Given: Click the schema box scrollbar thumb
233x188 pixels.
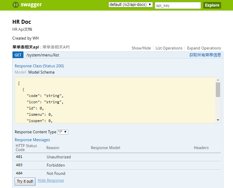Looking at the screenshot, I should (218, 89).
